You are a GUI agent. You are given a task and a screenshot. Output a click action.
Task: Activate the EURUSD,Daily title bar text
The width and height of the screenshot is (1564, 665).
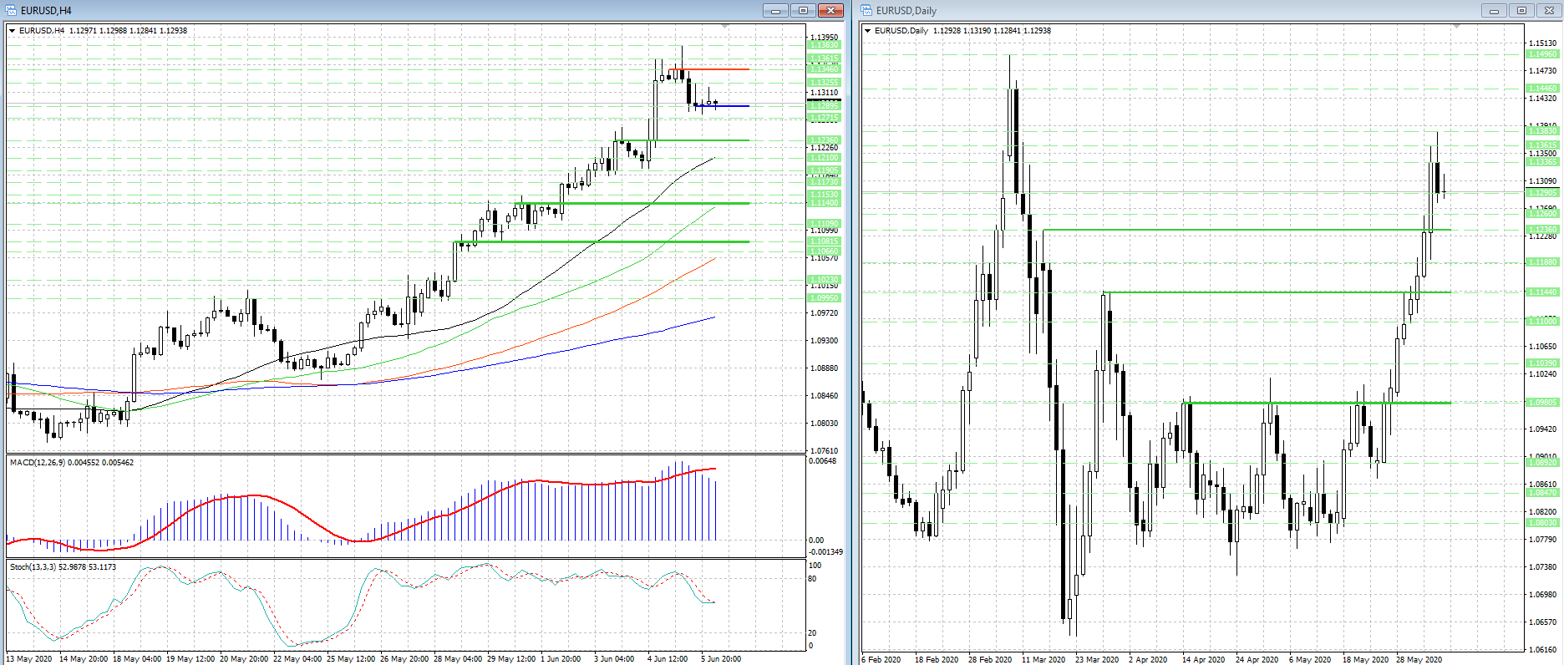click(906, 11)
